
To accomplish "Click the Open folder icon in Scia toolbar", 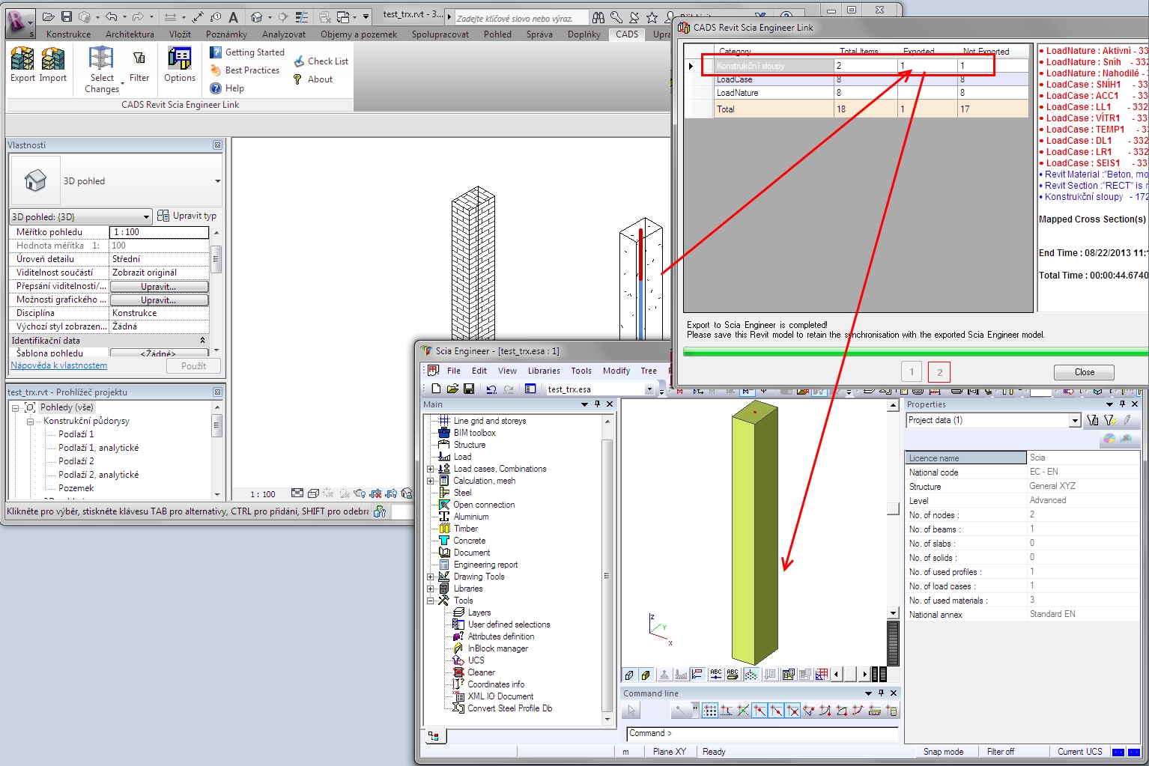I will (452, 389).
